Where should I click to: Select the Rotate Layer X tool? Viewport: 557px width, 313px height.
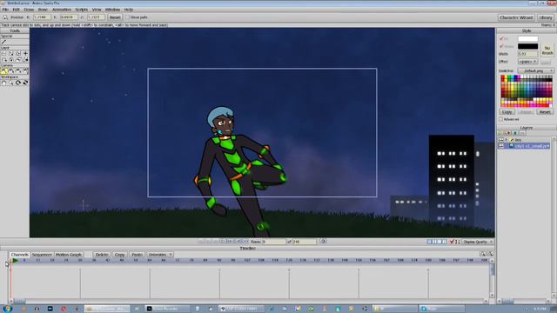[3, 60]
